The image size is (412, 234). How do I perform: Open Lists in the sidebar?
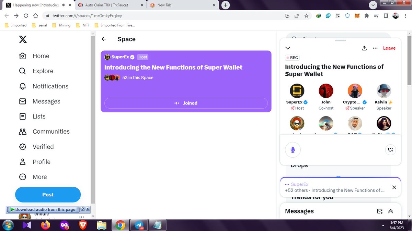point(32,116)
